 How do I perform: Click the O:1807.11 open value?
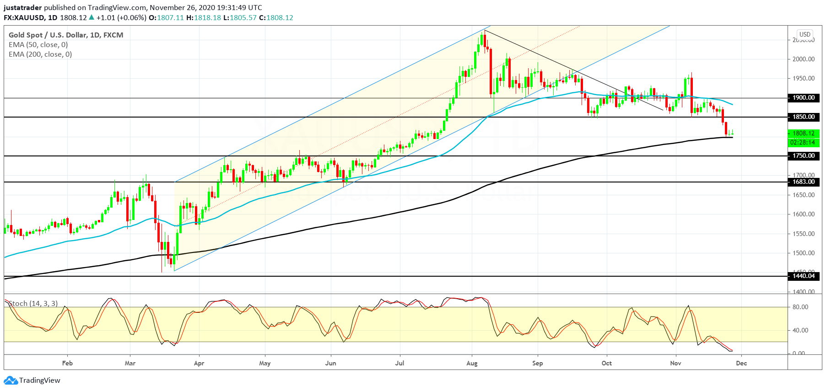pos(166,18)
